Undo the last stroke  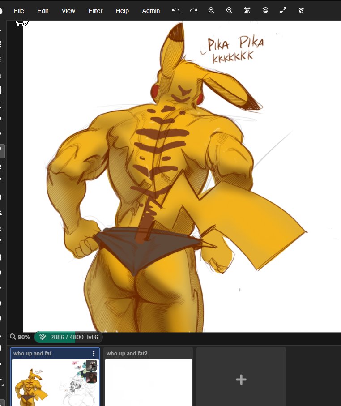tap(175, 10)
